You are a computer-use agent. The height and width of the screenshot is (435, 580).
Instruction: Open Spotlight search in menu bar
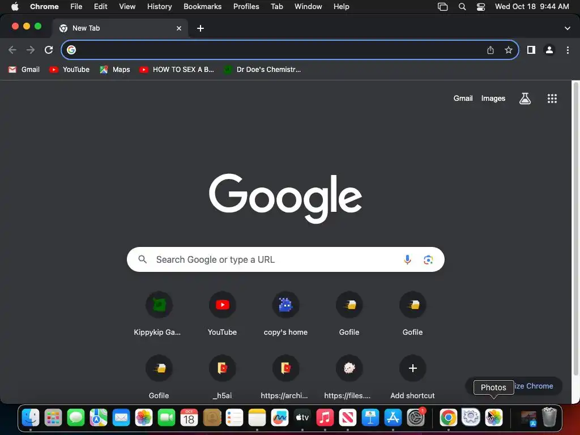(462, 7)
